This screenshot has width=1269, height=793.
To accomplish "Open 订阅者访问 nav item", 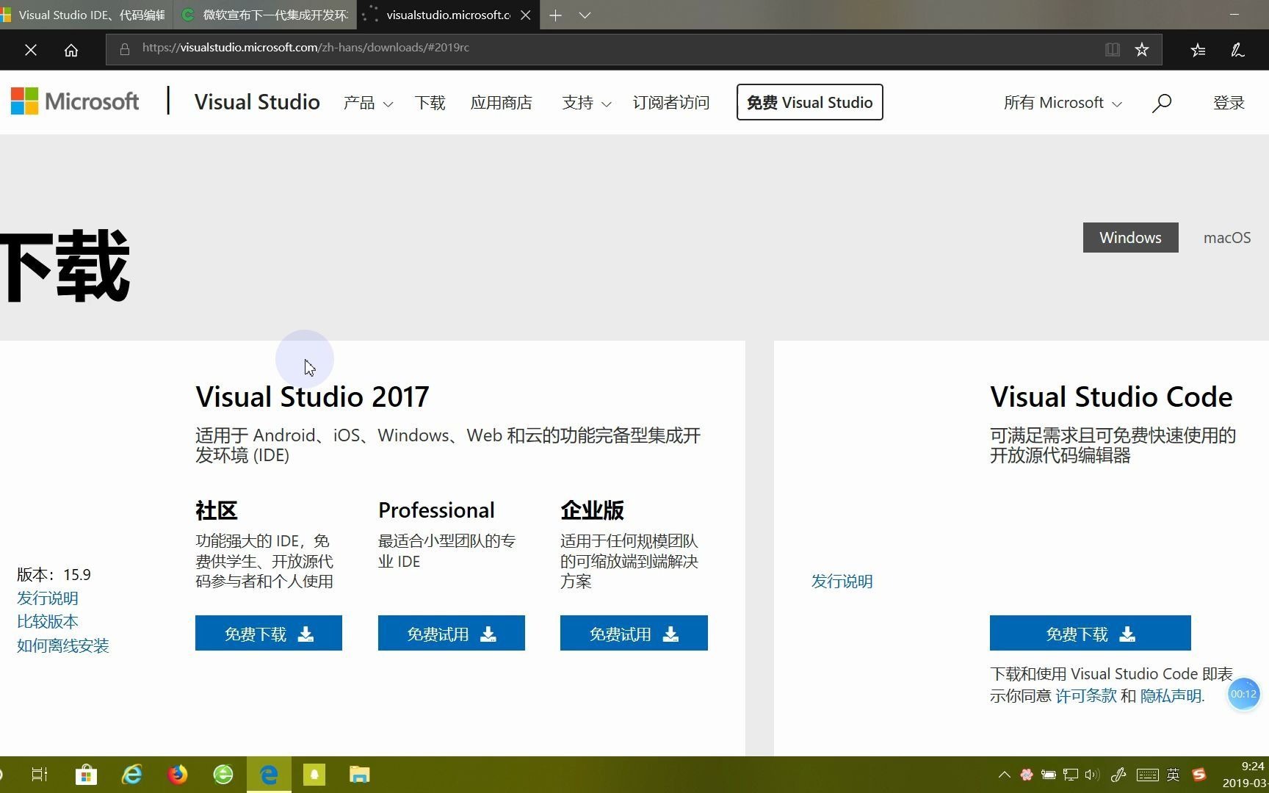I will (671, 103).
